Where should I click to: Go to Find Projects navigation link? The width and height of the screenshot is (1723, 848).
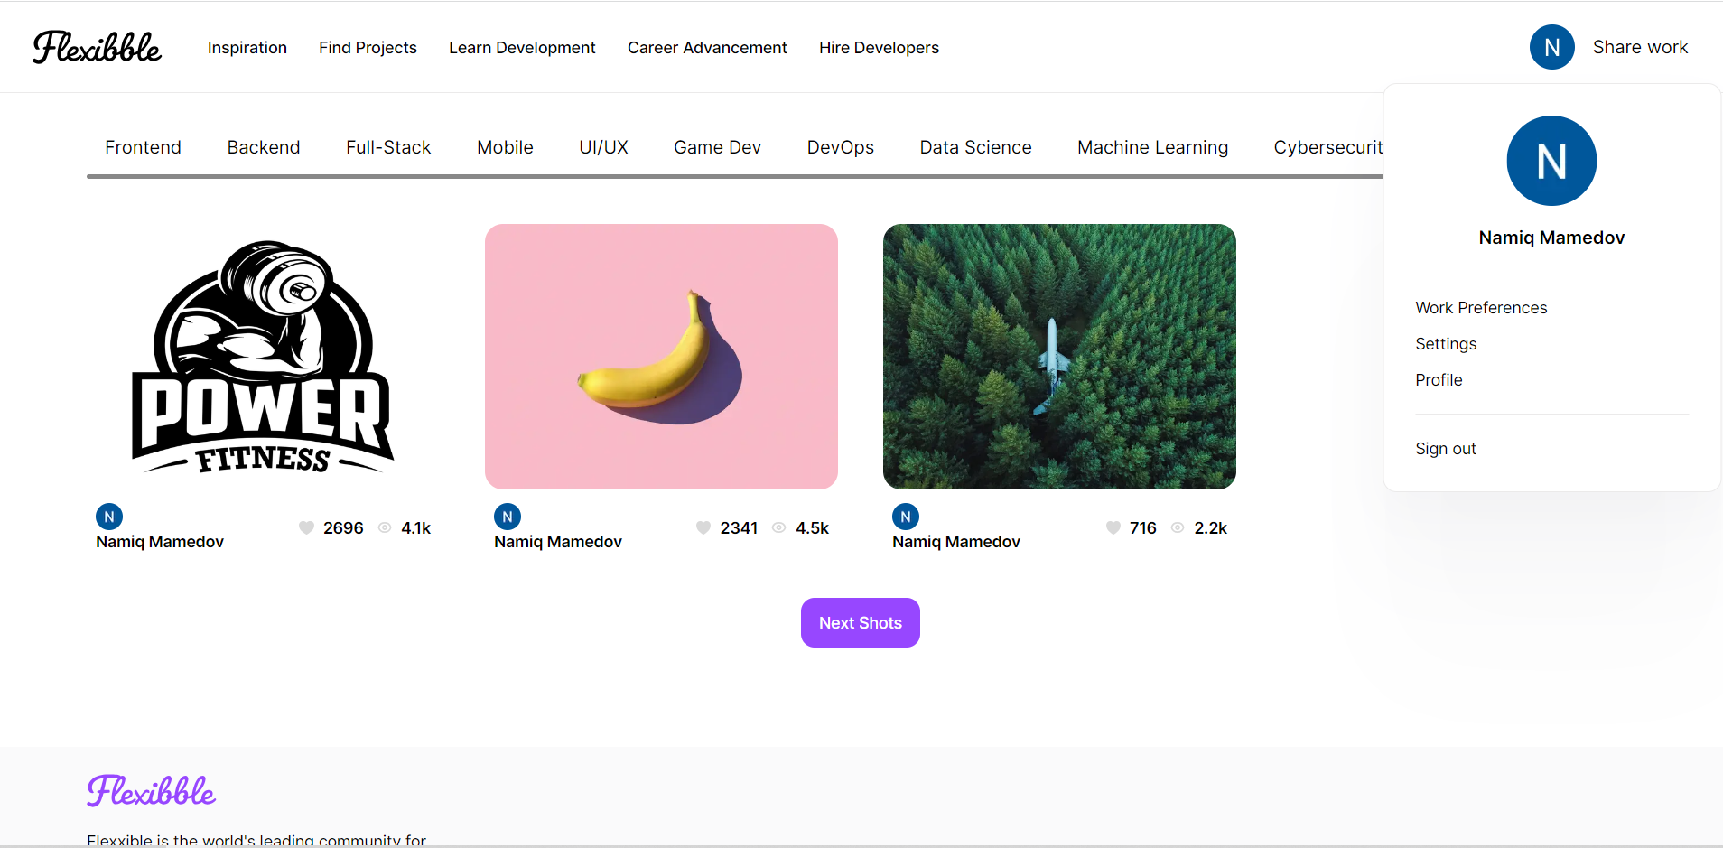pyautogui.click(x=368, y=48)
